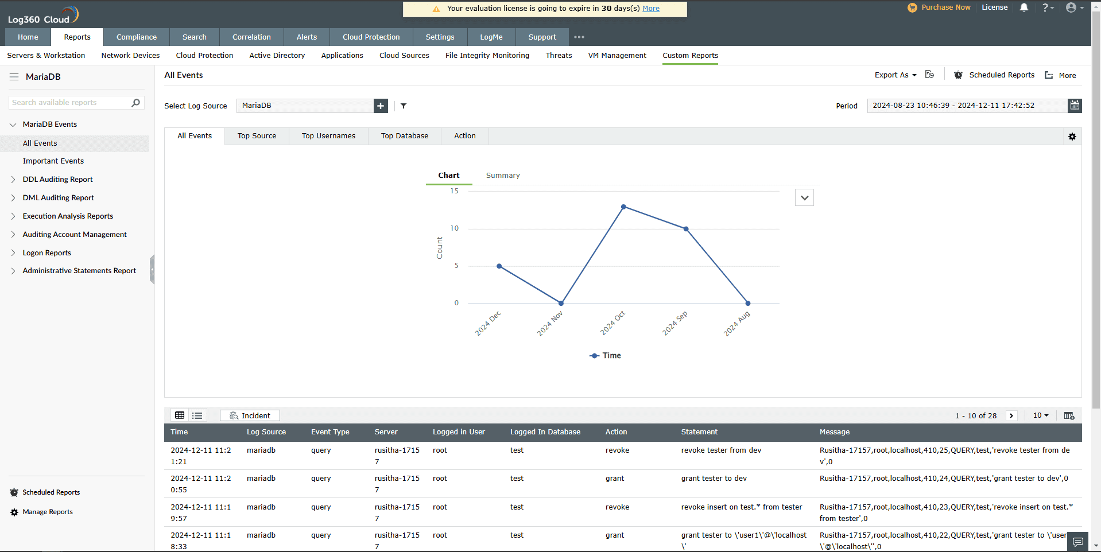Open the column selector icon

click(1069, 415)
